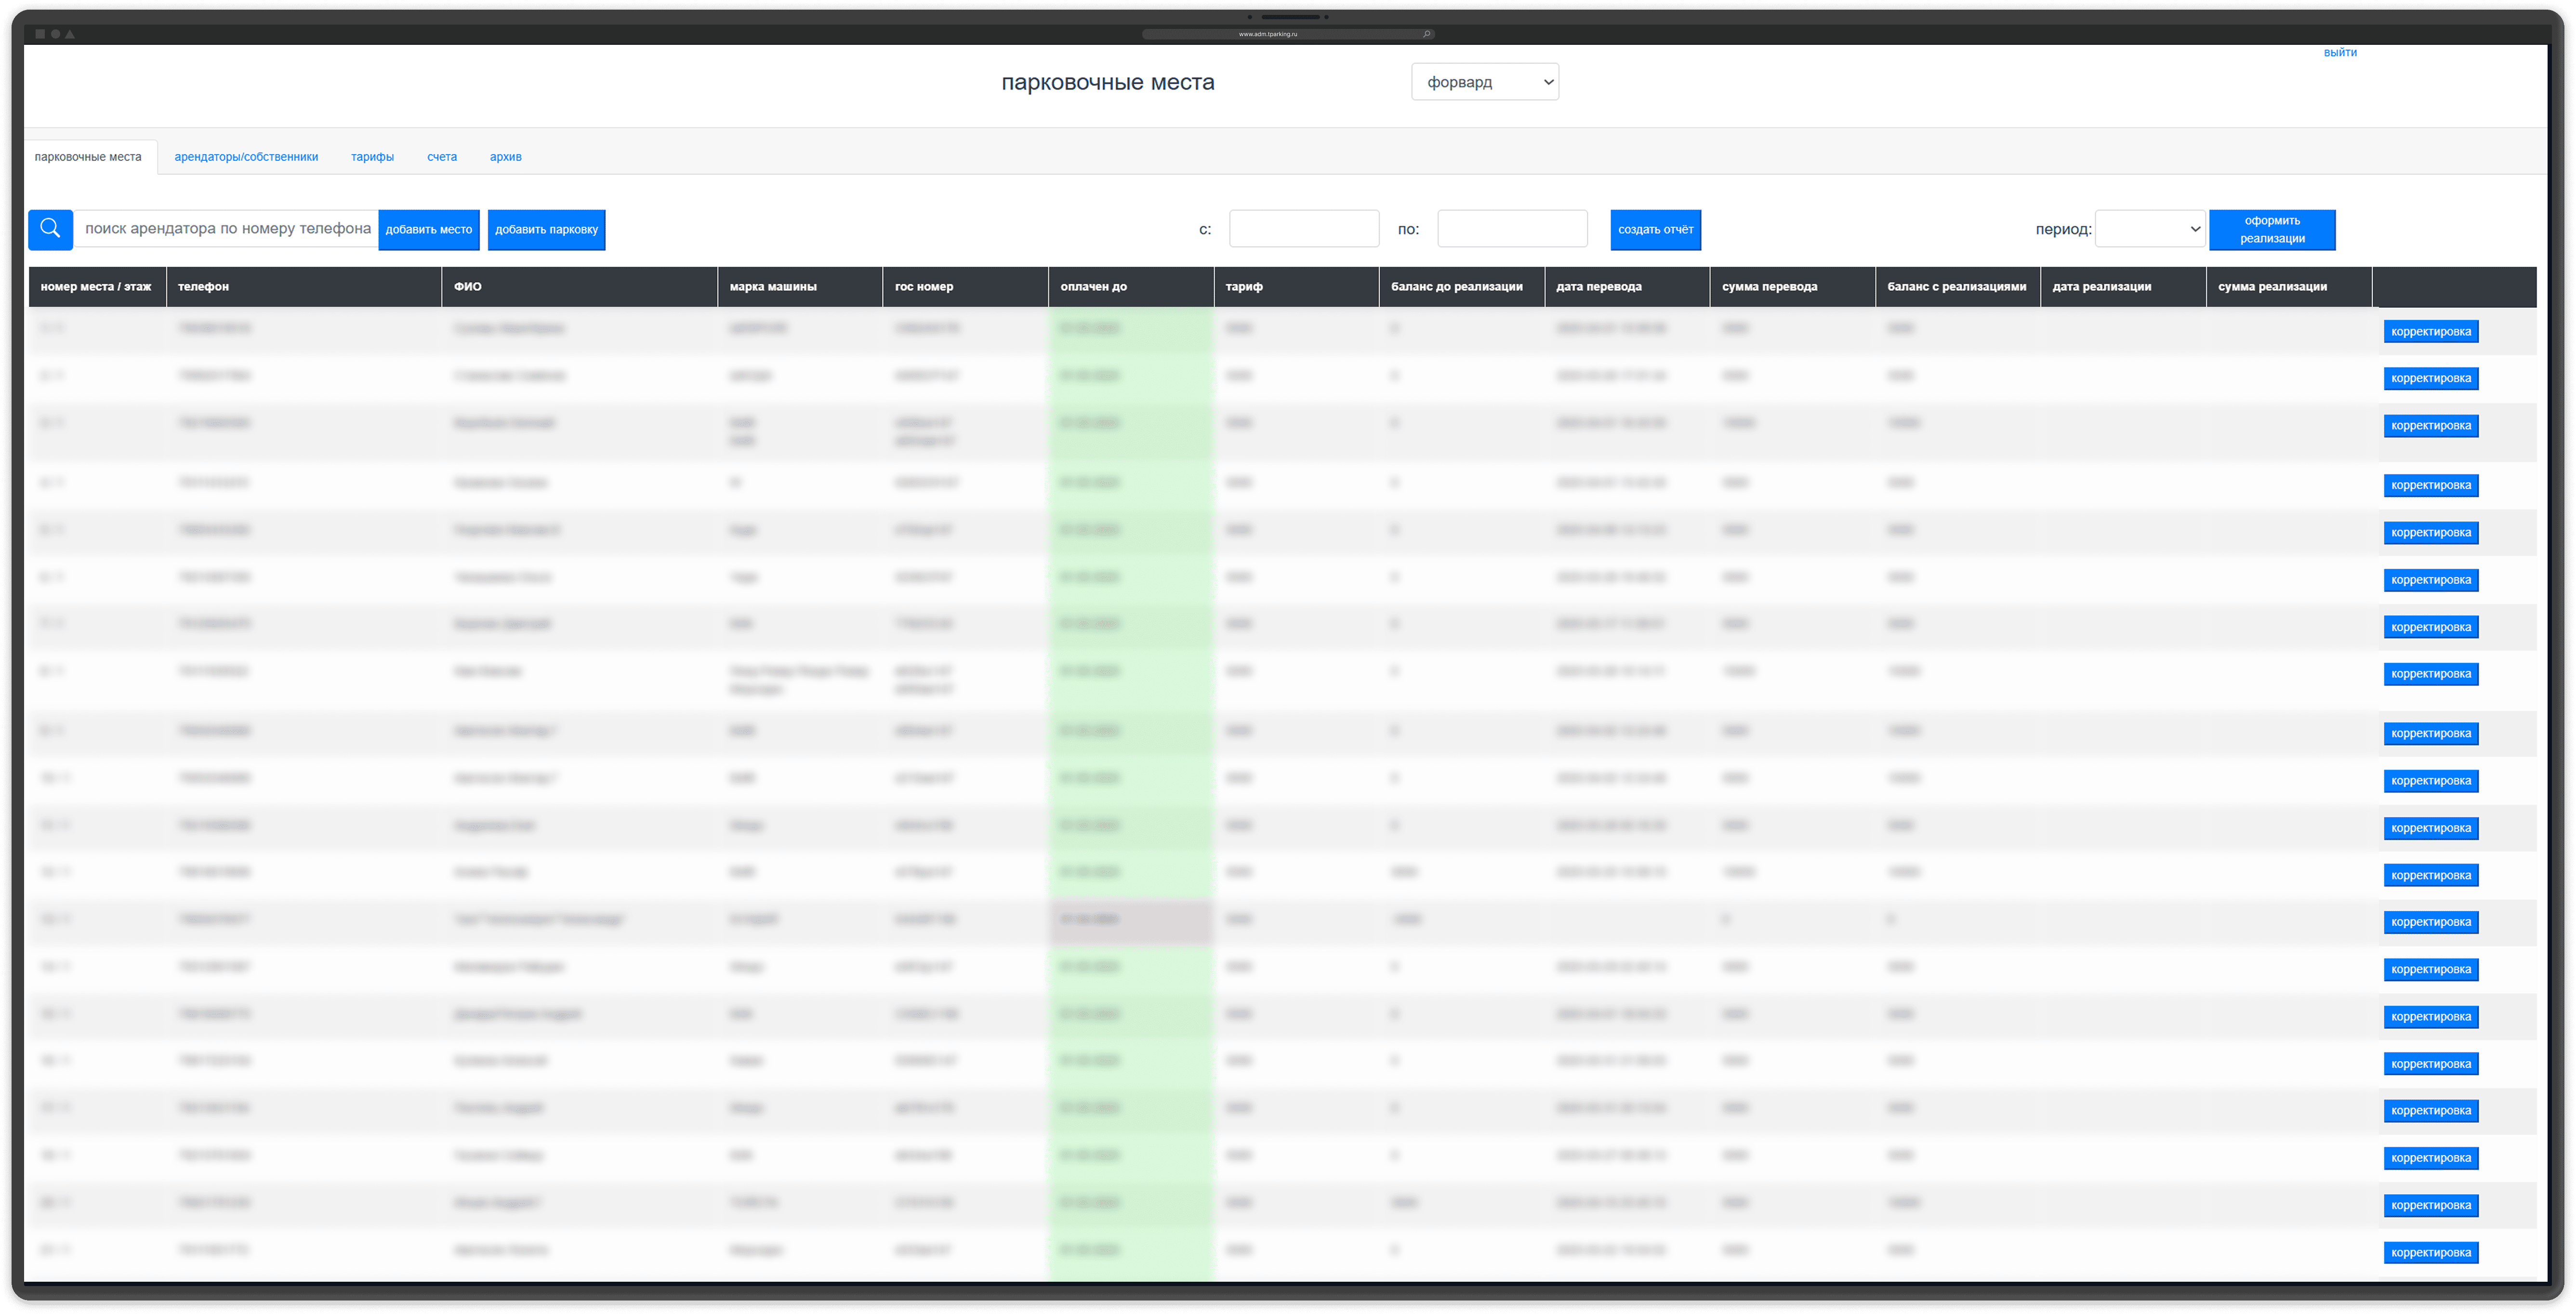
Task: Click the browser address bar showing www.adm.tparking.ru
Action: click(1288, 34)
